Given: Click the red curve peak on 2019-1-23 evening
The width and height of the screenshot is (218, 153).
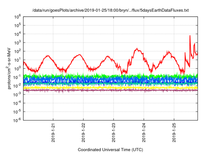Looking at the screenshot, I should pos(137,49).
